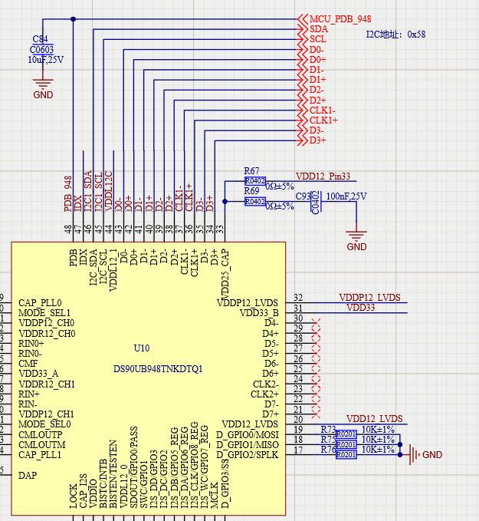
Task: Select the CLK2+ pin name
Action: pyautogui.click(x=264, y=394)
